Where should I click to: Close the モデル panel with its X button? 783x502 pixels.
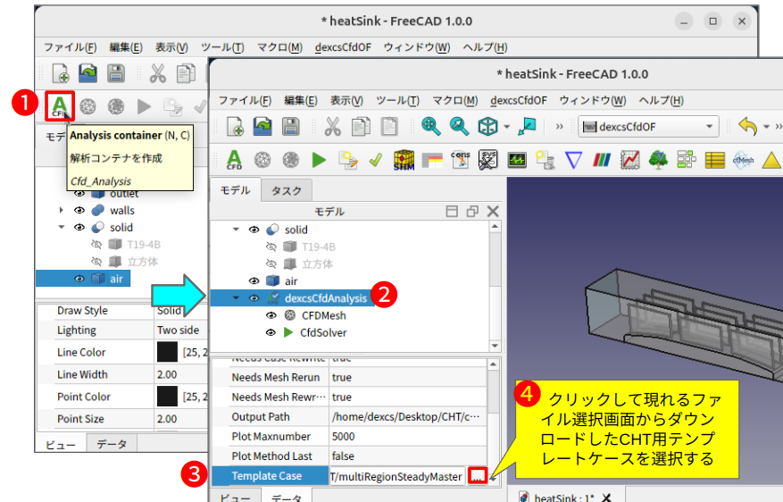[493, 212]
